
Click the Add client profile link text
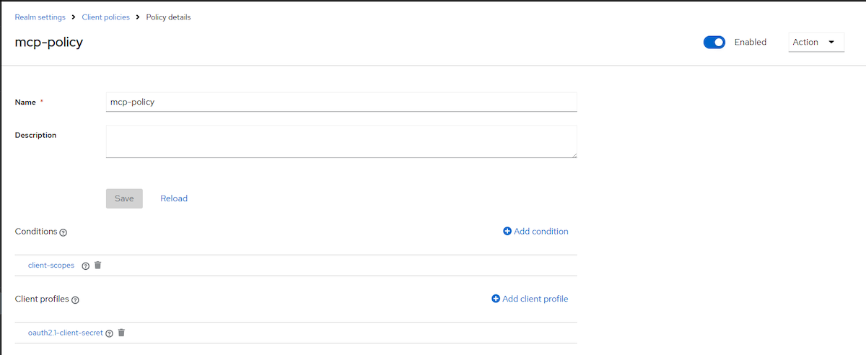coord(535,299)
